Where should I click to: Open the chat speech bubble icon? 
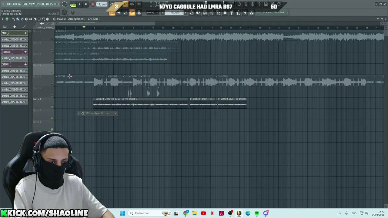coord(279,4)
